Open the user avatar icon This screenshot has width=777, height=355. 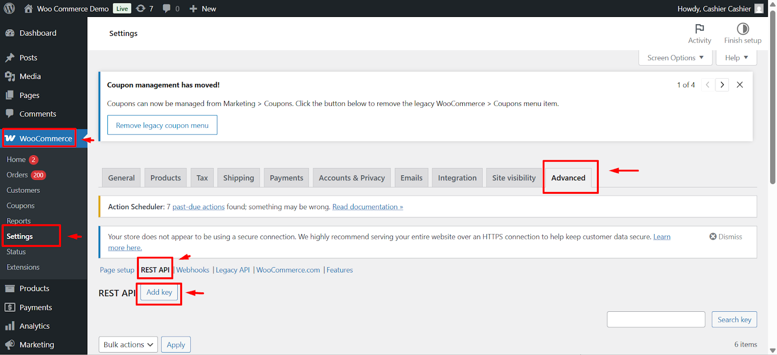[759, 9]
